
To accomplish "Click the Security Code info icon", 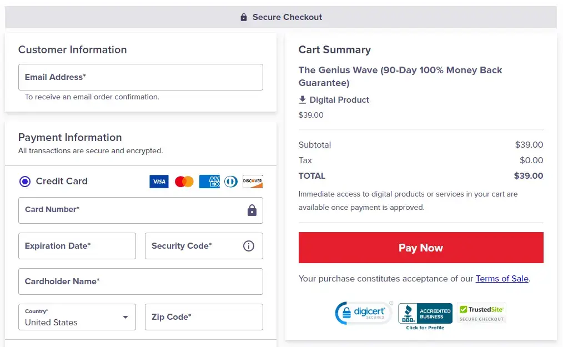I will coord(249,246).
